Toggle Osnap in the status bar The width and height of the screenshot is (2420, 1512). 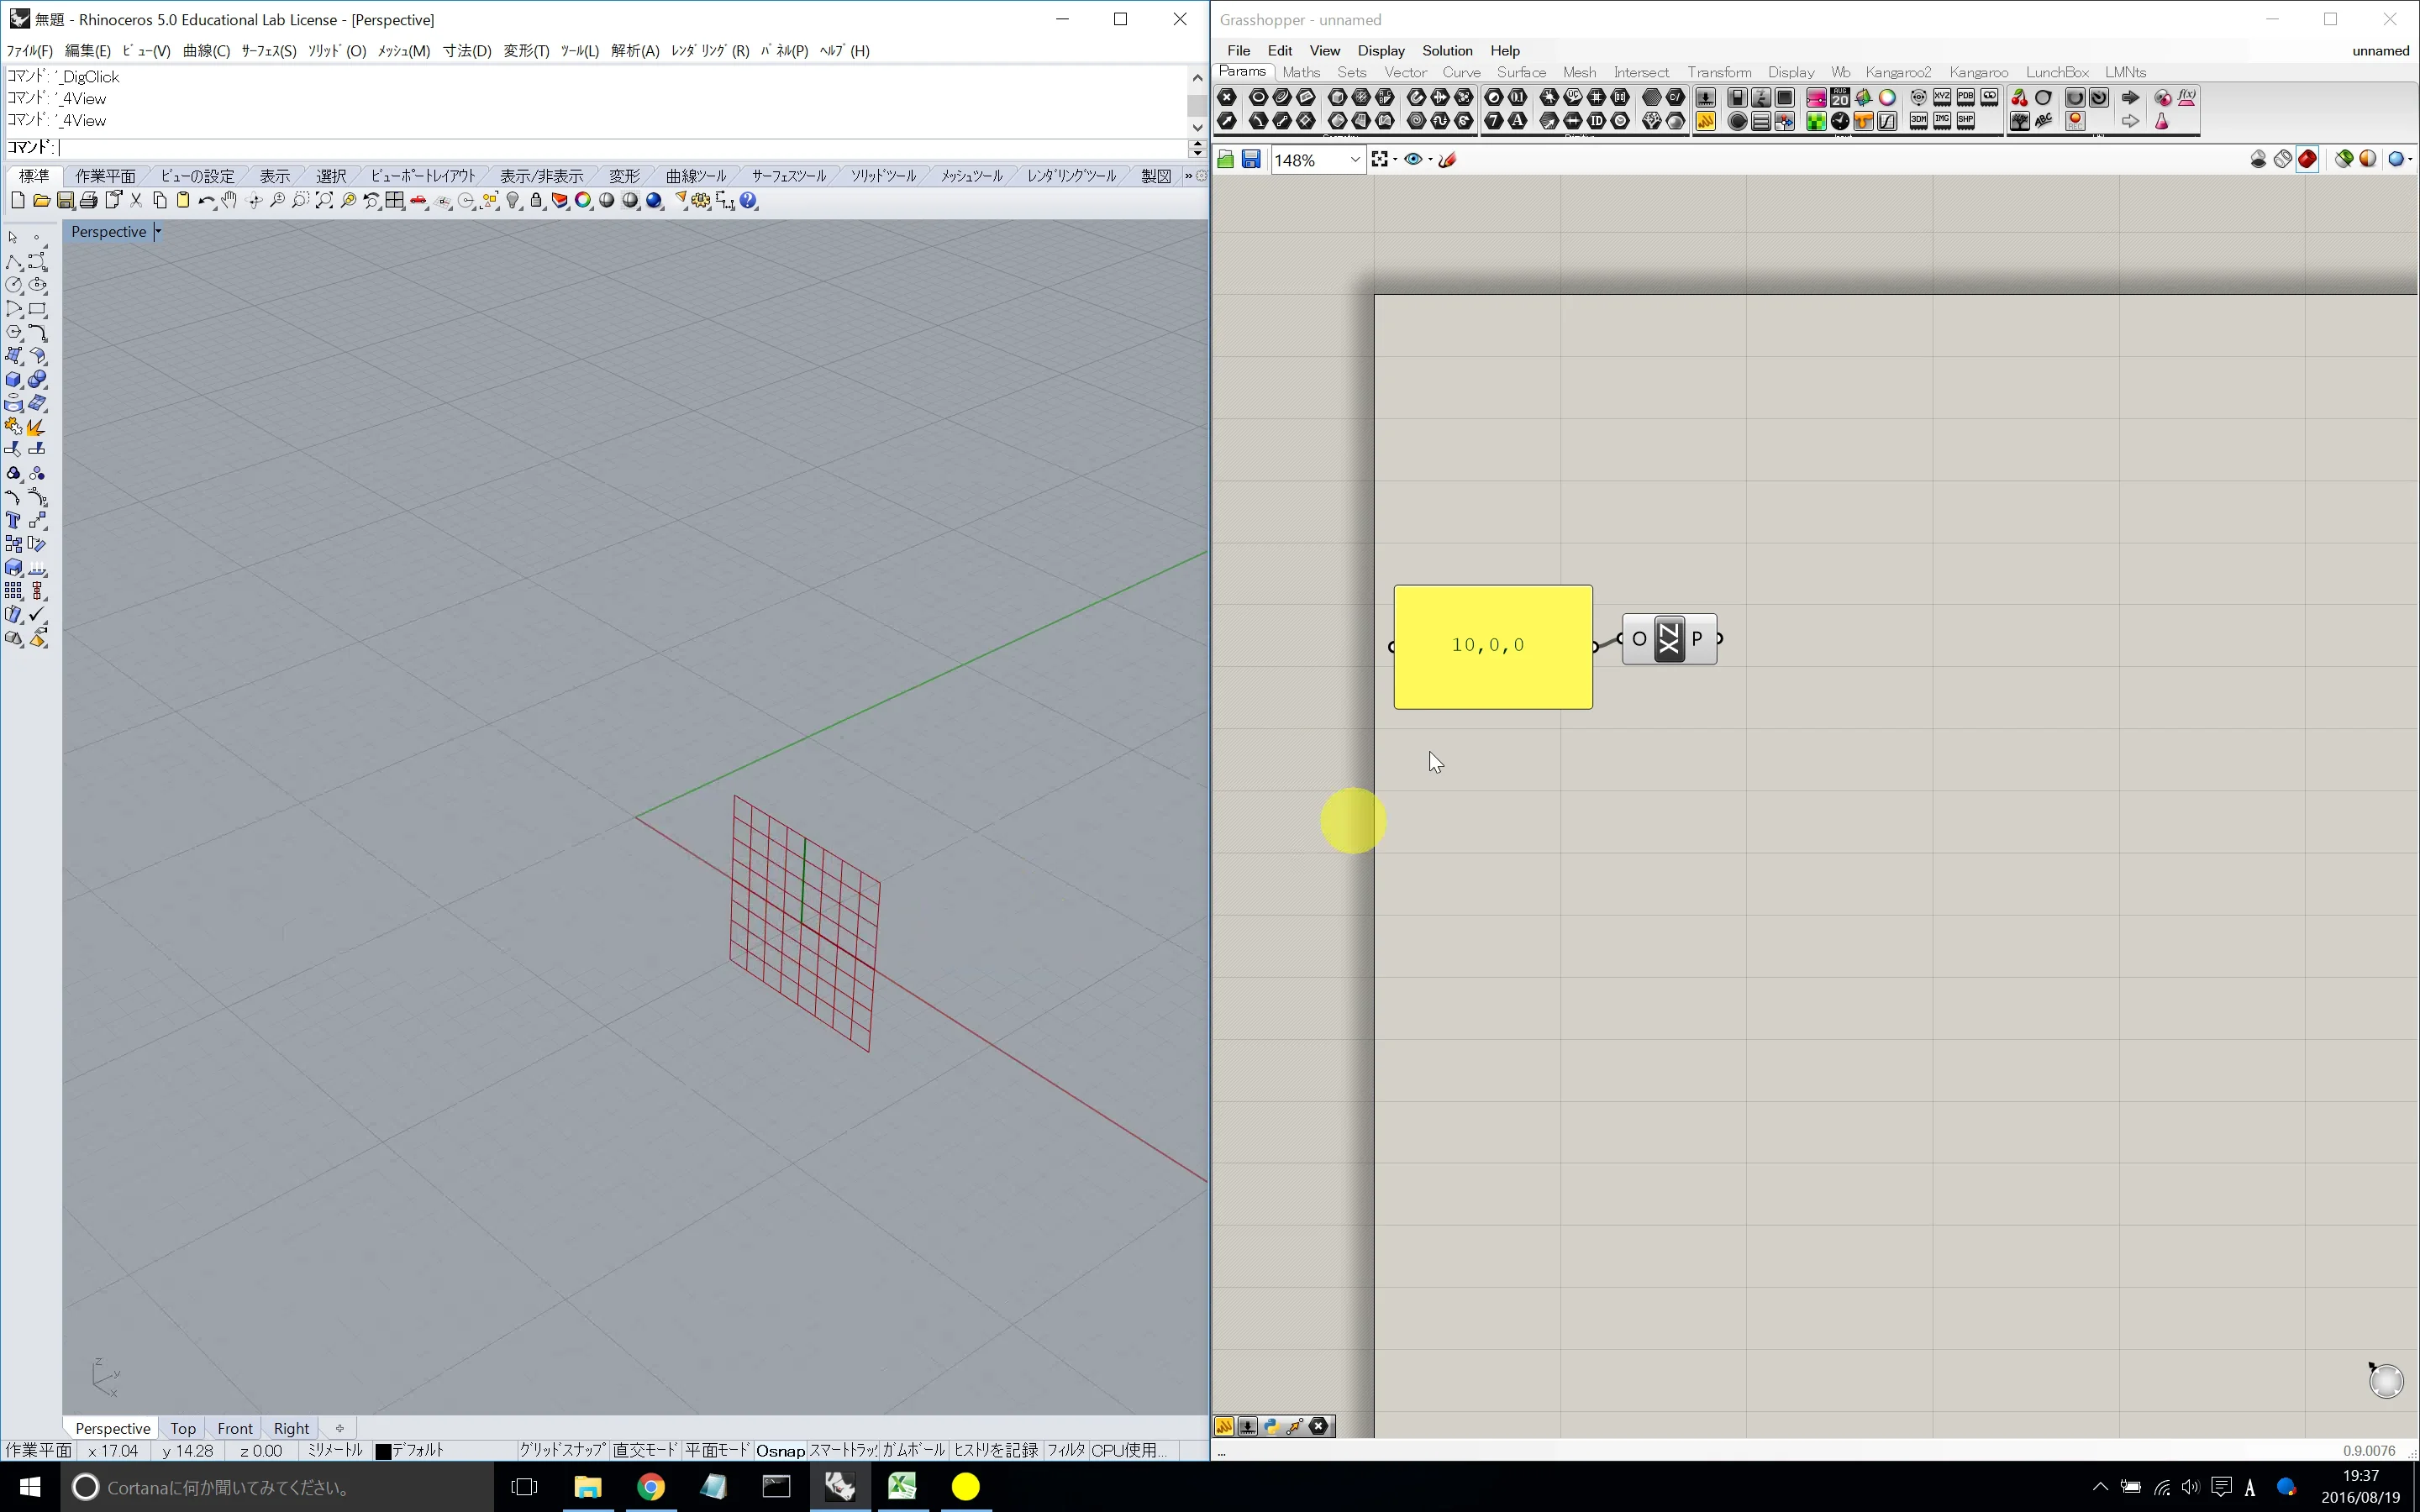[x=779, y=1450]
